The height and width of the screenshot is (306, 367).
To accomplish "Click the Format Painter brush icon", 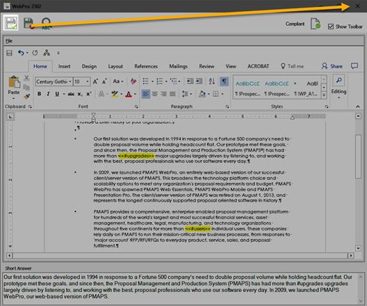I will (x=26, y=96).
